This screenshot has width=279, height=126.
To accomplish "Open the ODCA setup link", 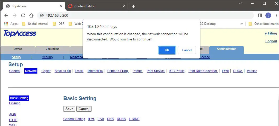I will 238,71.
